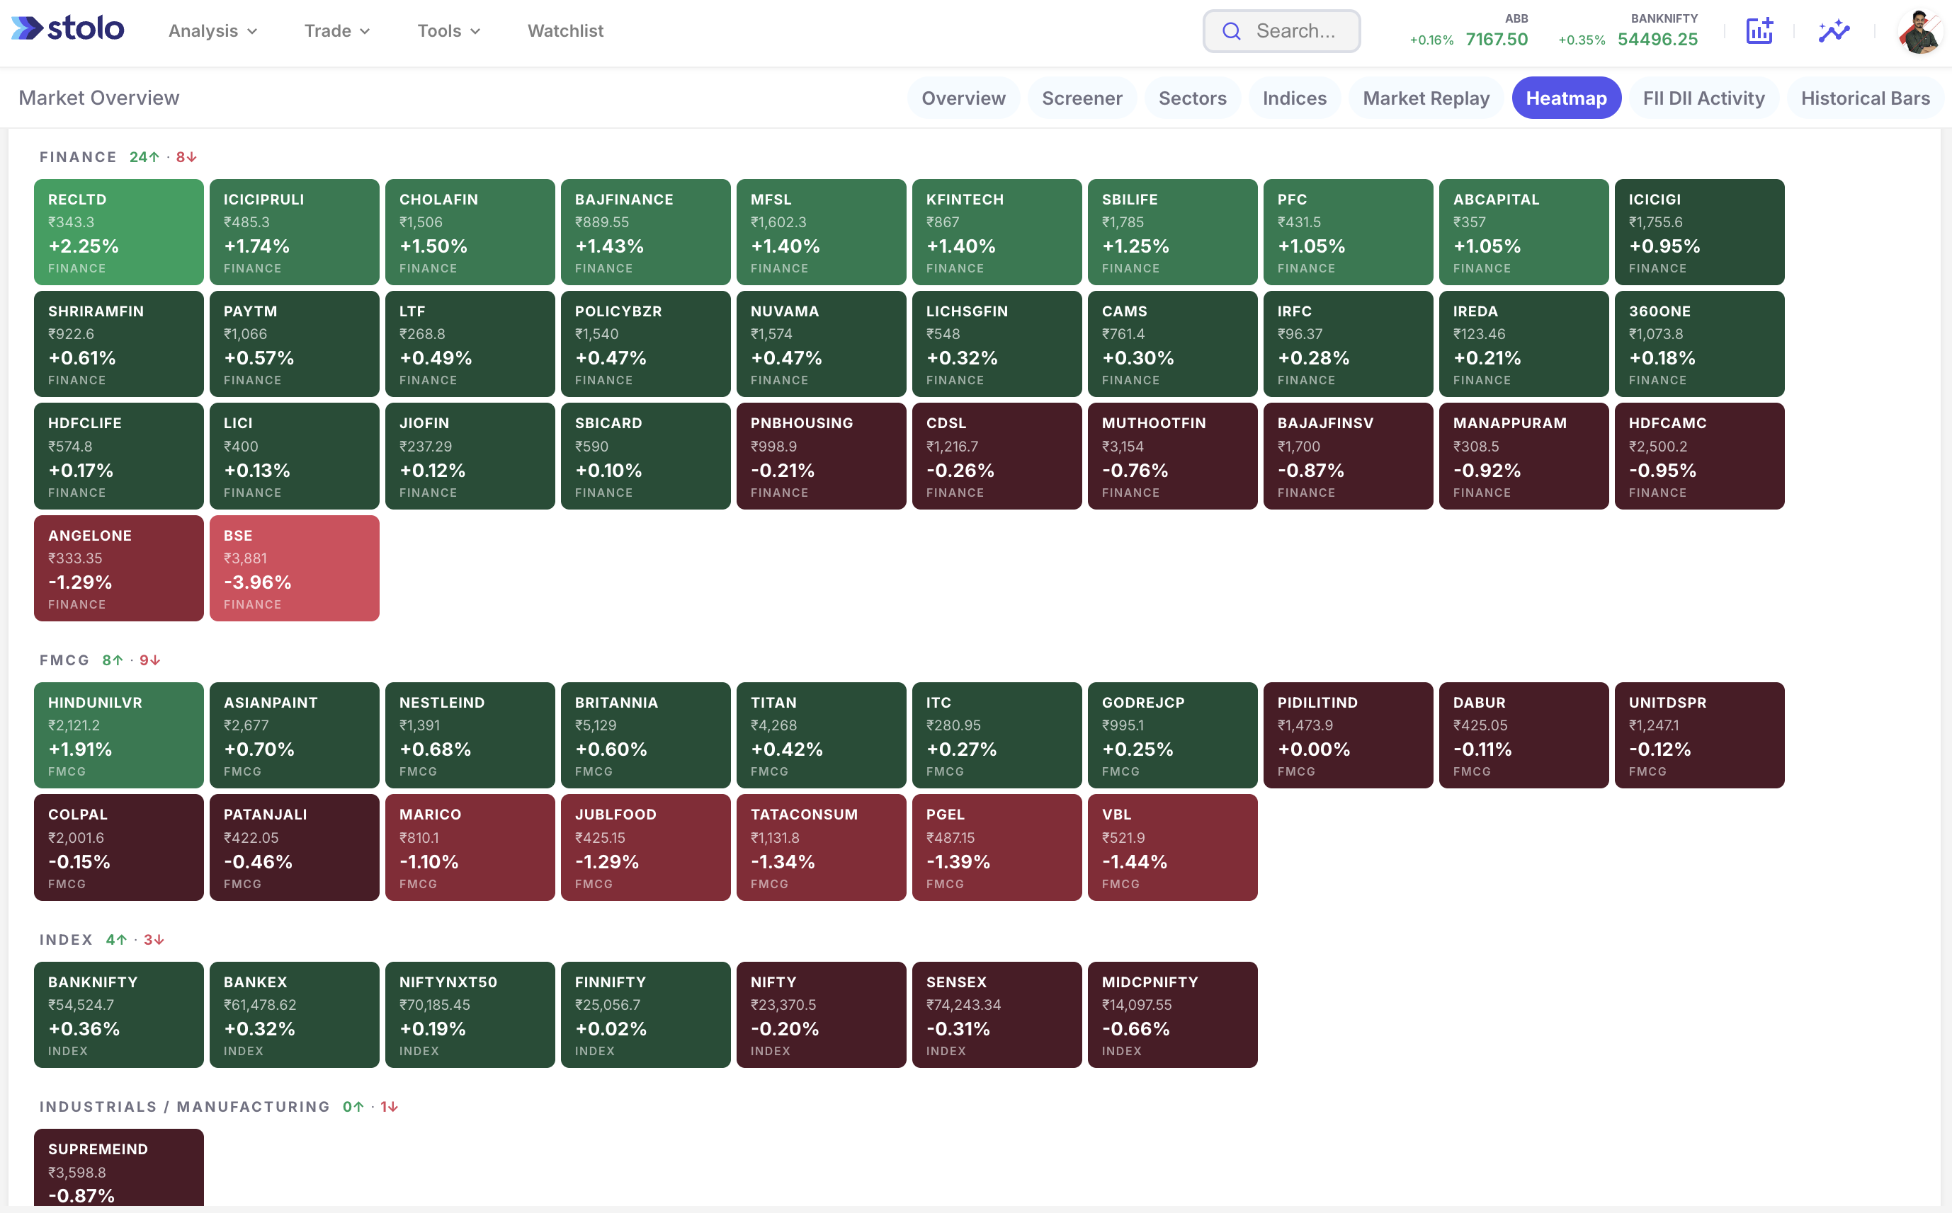The height and width of the screenshot is (1213, 1952).
Task: Expand the Analysis menu
Action: click(x=212, y=30)
